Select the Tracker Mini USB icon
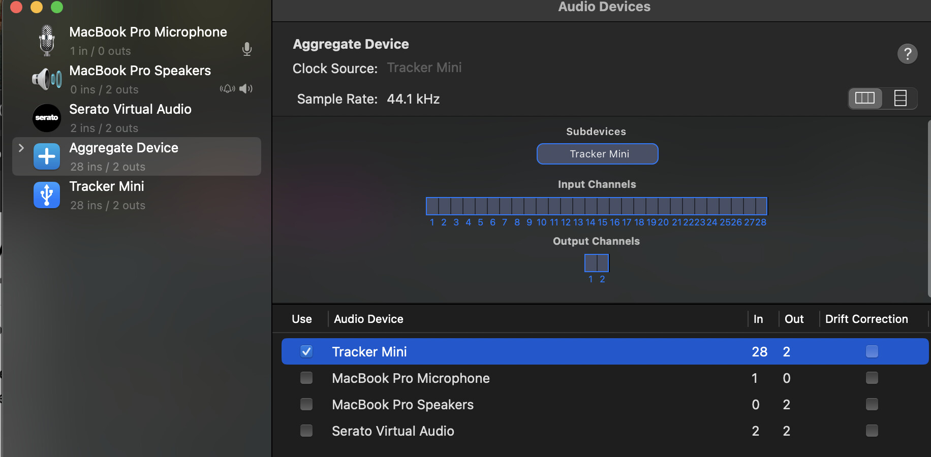931x457 pixels. point(47,195)
